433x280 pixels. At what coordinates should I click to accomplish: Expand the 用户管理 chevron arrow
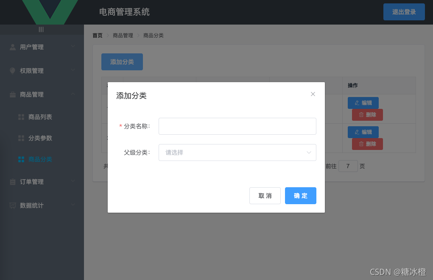73,46
